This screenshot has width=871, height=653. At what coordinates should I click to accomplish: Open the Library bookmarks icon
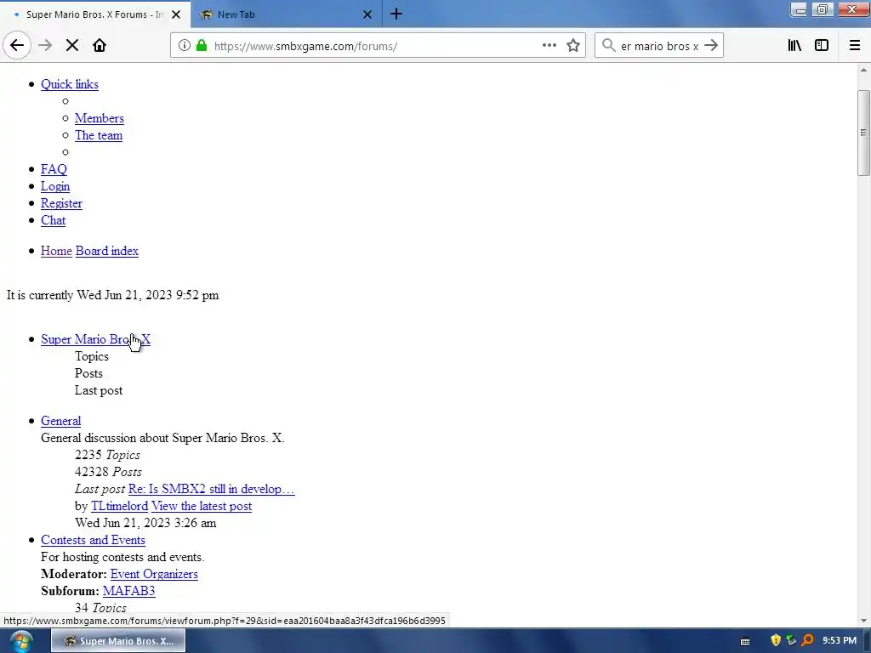[x=794, y=46]
